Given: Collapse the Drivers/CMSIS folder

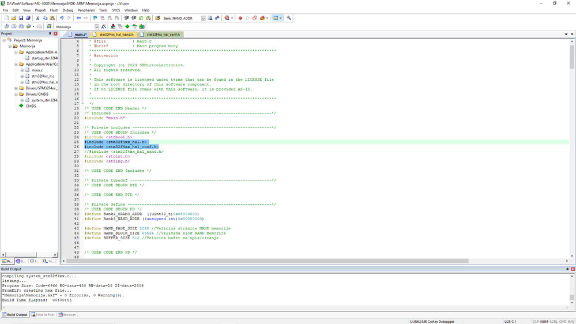Looking at the screenshot, I should click(16, 94).
